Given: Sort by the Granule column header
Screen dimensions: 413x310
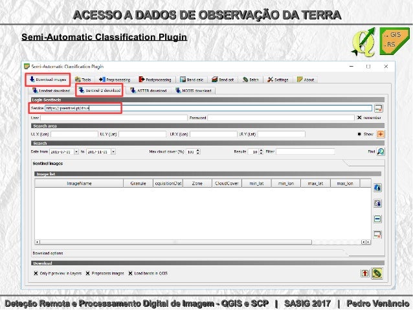Looking at the screenshot, I should click(138, 183).
